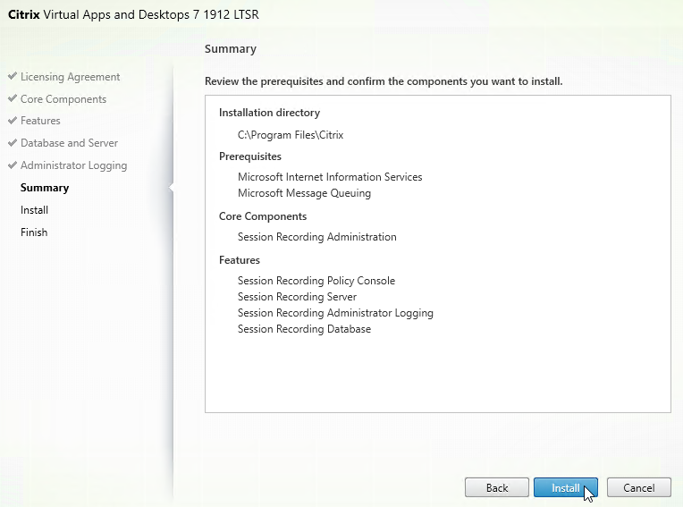The height and width of the screenshot is (507, 683).
Task: Select the current Summary step in sidebar
Action: [45, 188]
